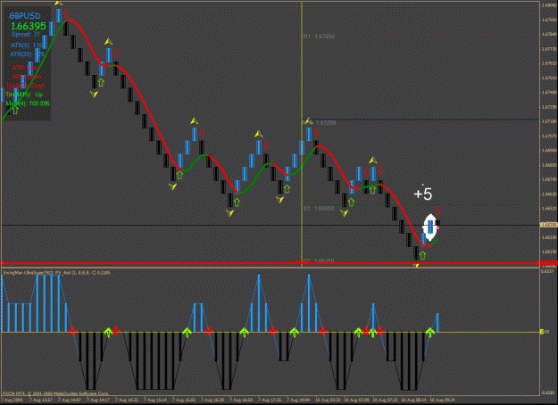Click the 0.6537 indicator scale maximum

coord(547,271)
